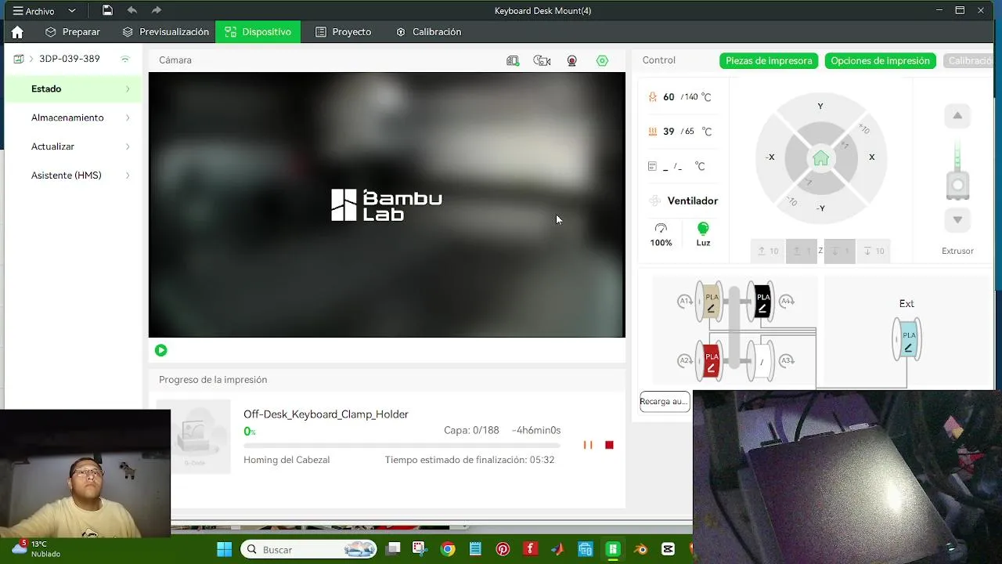Select the black PLA spool A4

pyautogui.click(x=762, y=302)
